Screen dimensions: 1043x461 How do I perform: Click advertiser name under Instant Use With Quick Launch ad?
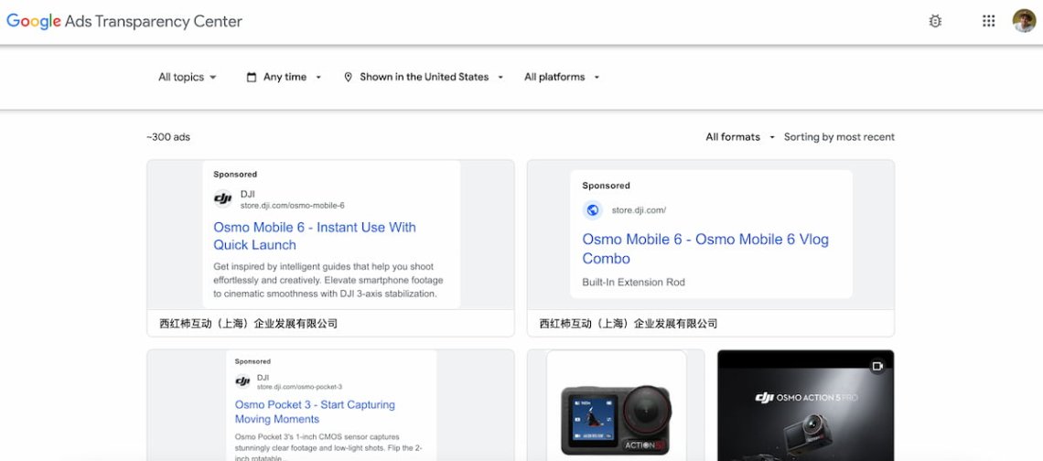[x=248, y=324]
